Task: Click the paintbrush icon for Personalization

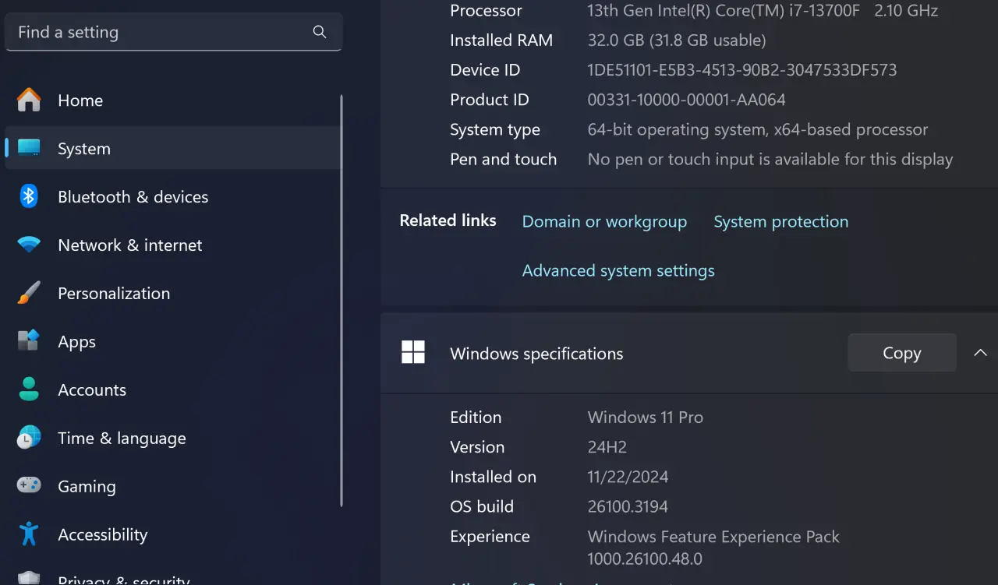Action: [29, 293]
